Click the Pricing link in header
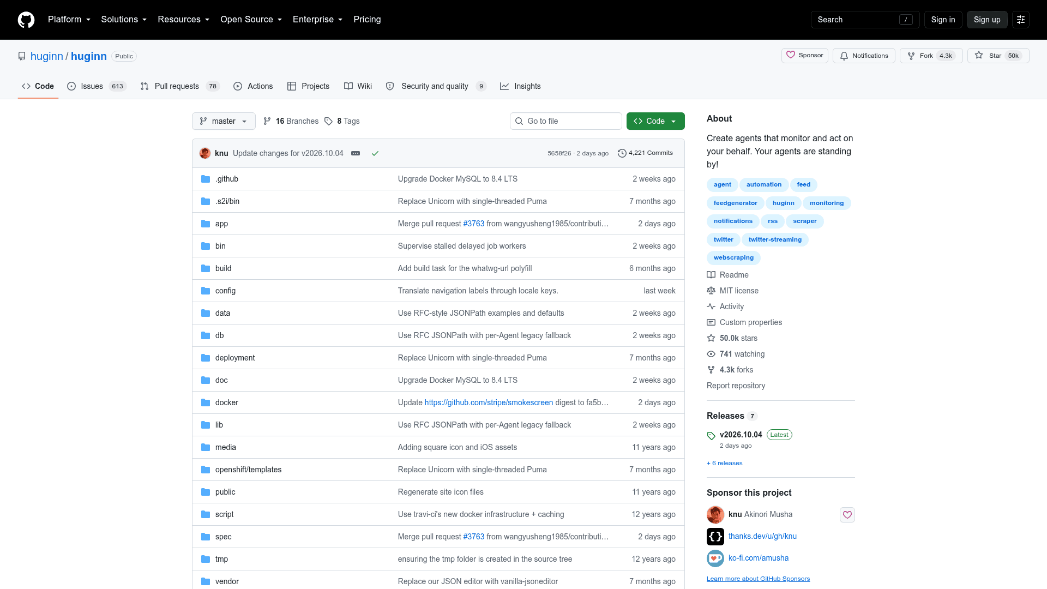The image size is (1047, 589). click(x=367, y=20)
